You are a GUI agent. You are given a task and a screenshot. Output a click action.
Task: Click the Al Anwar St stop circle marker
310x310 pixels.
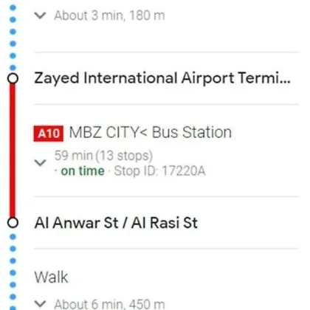tap(13, 223)
